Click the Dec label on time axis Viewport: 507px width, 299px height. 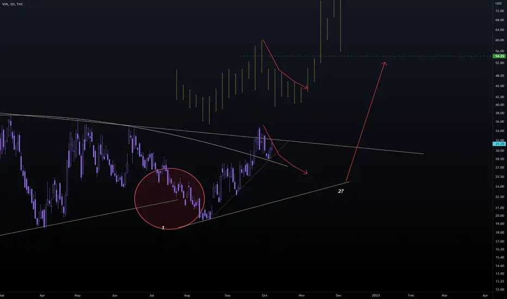338,295
